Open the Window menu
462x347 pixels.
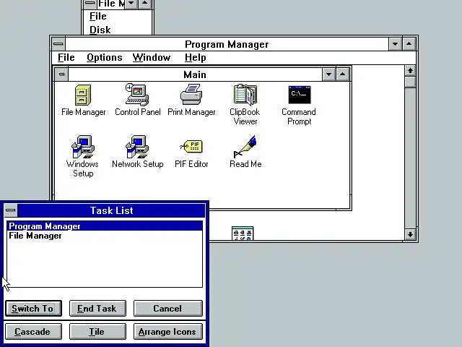(x=152, y=58)
